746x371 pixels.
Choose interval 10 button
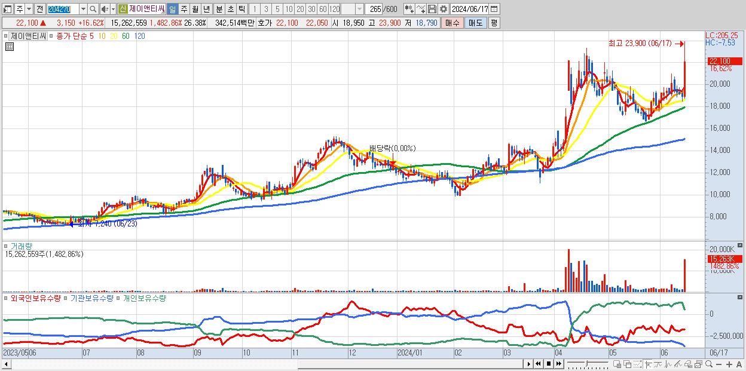point(289,10)
